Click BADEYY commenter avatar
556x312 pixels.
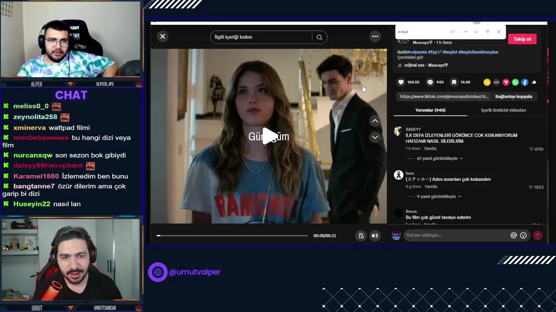(398, 131)
